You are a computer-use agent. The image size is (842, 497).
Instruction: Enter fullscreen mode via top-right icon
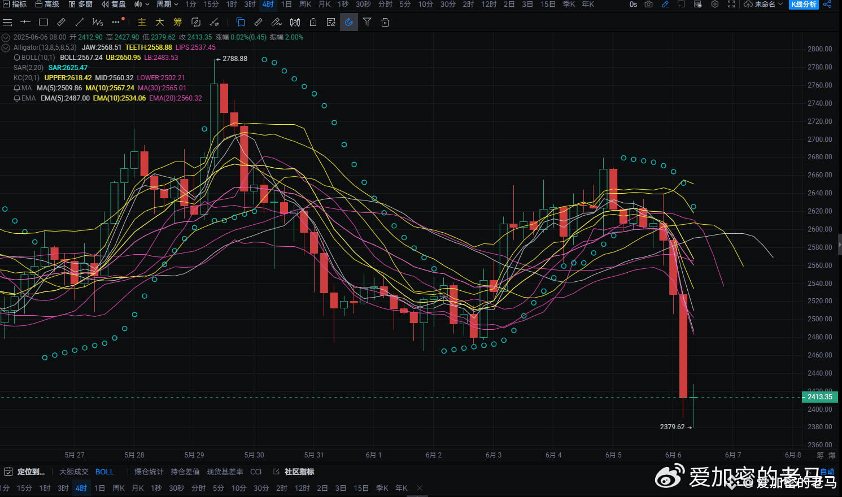(x=731, y=4)
